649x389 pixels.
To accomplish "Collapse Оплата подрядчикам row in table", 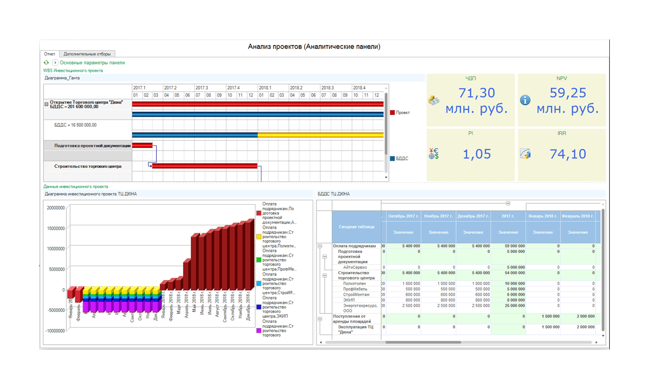I will pyautogui.click(x=320, y=246).
